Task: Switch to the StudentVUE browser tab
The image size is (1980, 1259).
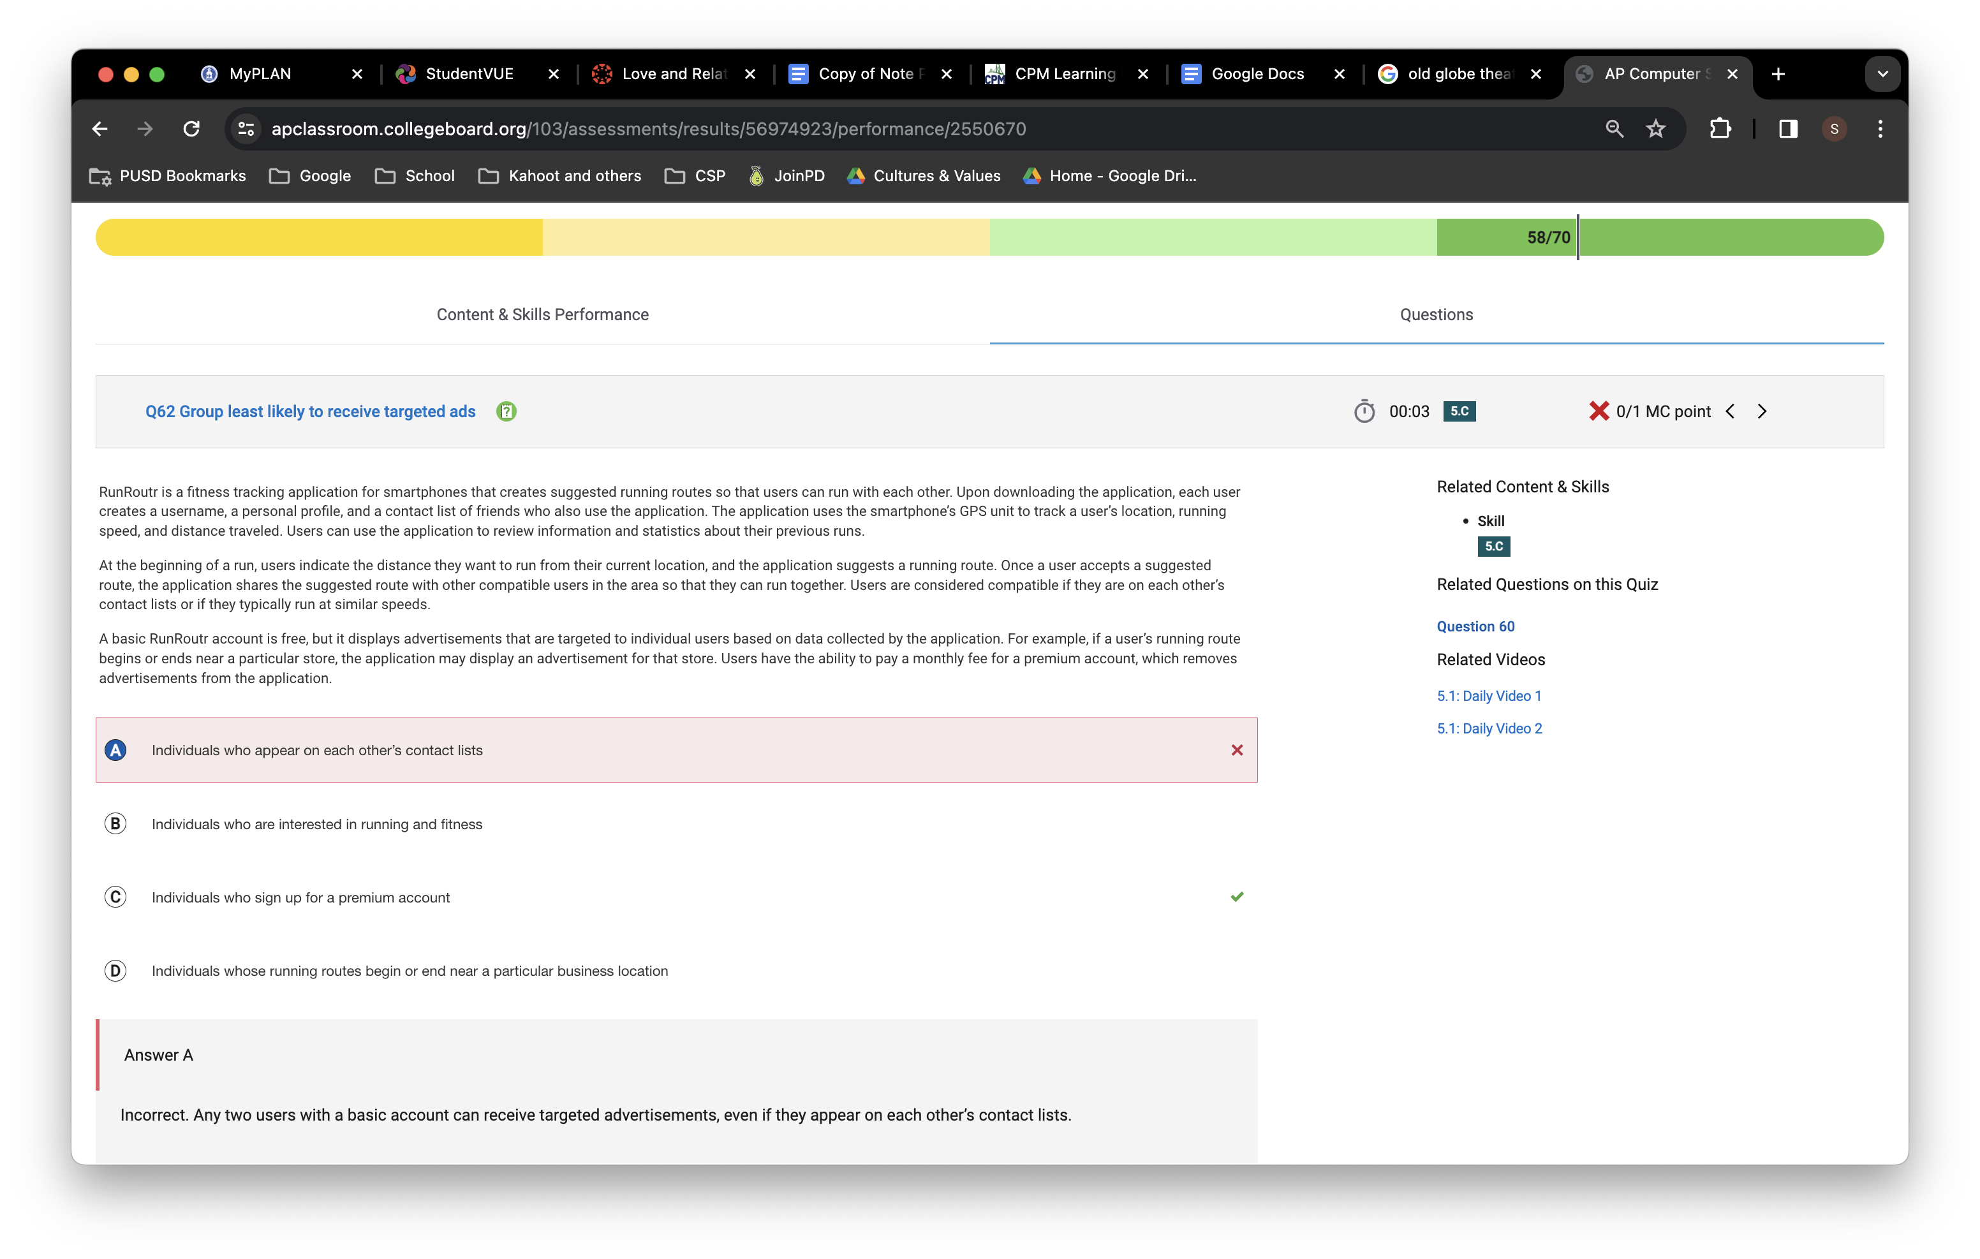Action: point(469,74)
